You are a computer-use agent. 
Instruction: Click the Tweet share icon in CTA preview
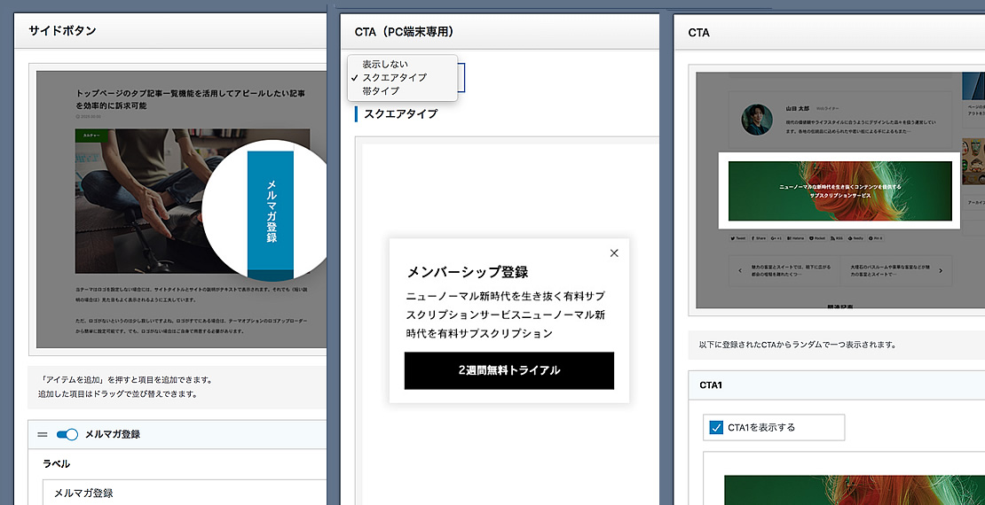click(x=738, y=238)
